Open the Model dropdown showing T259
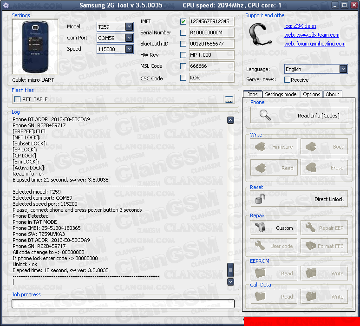The image size is (360, 326). tap(129, 26)
